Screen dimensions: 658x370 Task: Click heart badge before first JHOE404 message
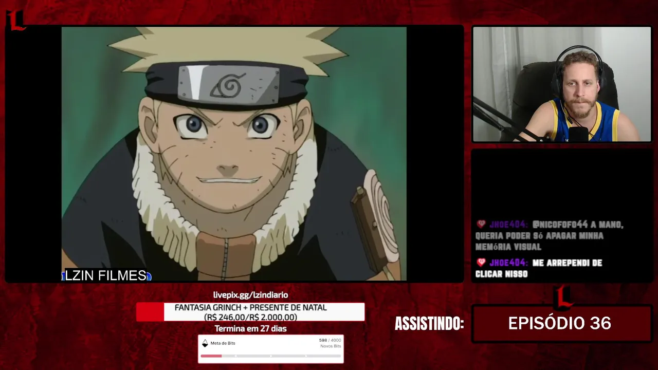pyautogui.click(x=481, y=224)
